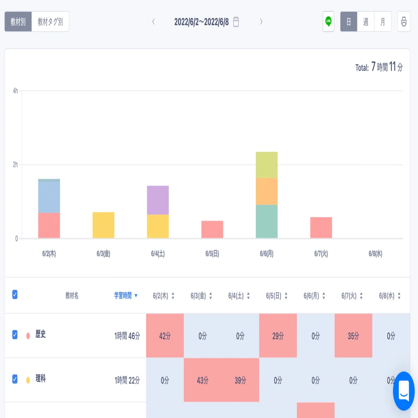Viewport: 418px width, 418px height.
Task: Click the yellow bar on 6/3(金)
Action: (x=104, y=225)
